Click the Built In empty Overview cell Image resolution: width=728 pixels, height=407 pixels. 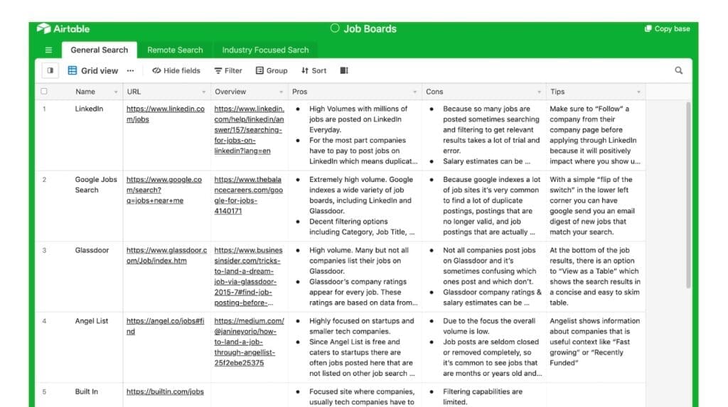(x=250, y=395)
